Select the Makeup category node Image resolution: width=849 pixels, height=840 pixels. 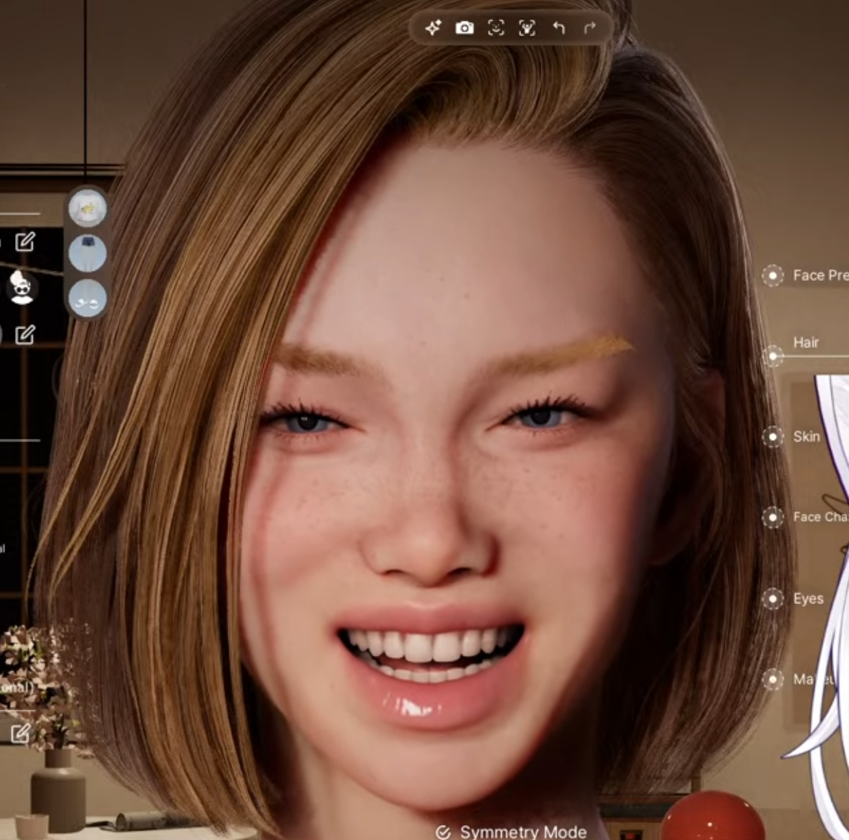click(x=773, y=679)
